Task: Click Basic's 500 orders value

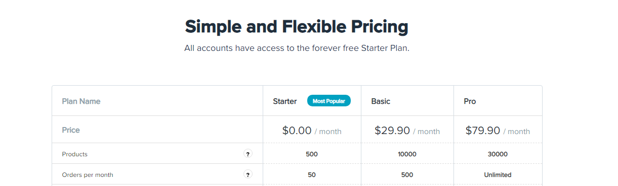Action: 407,175
